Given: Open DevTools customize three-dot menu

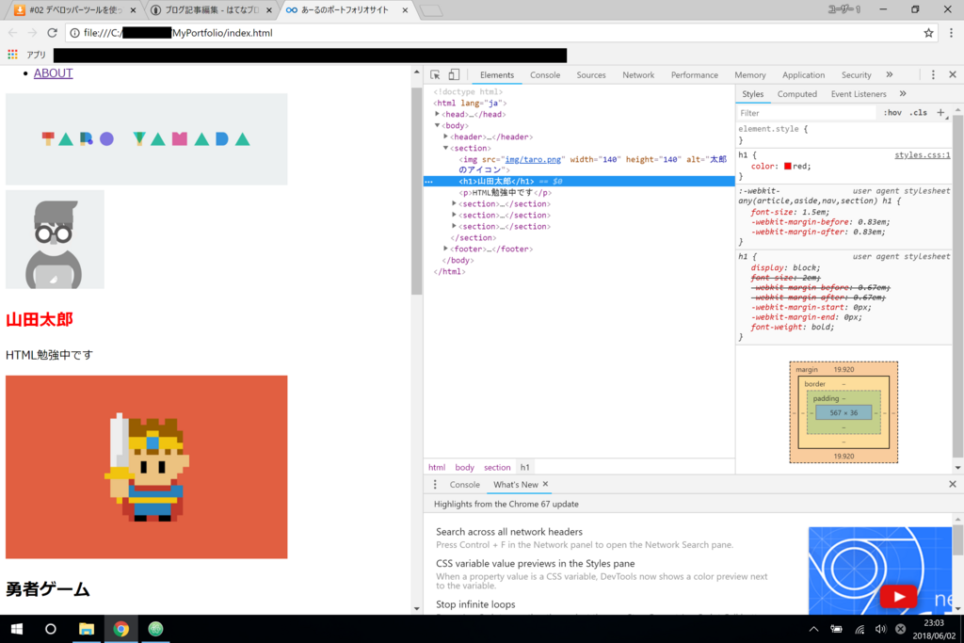Looking at the screenshot, I should pyautogui.click(x=933, y=75).
